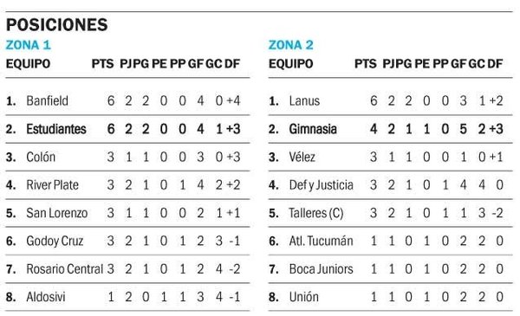This screenshot has width=520, height=316.
Task: Click Boca Juniors team name
Action: (x=321, y=269)
